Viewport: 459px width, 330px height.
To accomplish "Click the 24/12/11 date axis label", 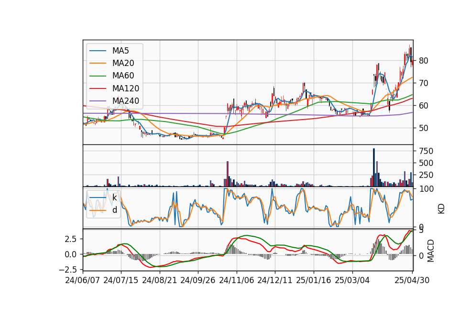I will click(x=275, y=281).
